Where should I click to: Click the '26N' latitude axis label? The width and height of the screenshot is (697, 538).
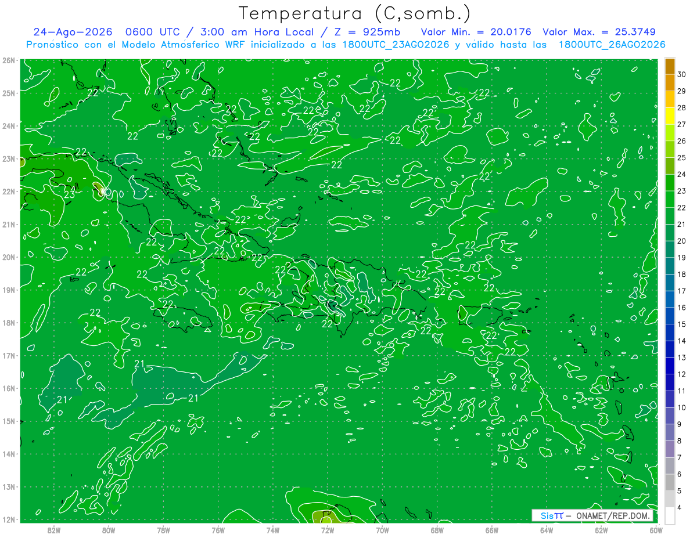[9, 60]
